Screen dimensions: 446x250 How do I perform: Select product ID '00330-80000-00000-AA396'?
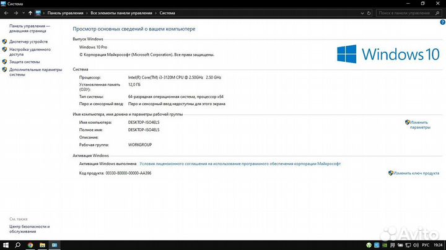(129, 173)
